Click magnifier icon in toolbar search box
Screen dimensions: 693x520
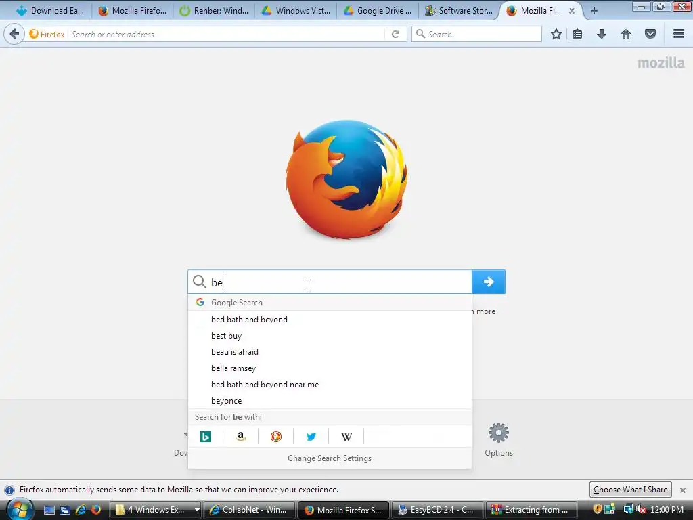[421, 34]
